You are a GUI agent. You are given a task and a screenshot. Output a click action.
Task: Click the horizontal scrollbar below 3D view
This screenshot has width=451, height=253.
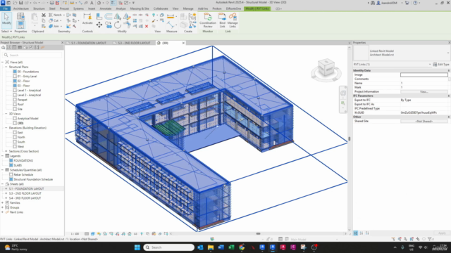(258, 234)
